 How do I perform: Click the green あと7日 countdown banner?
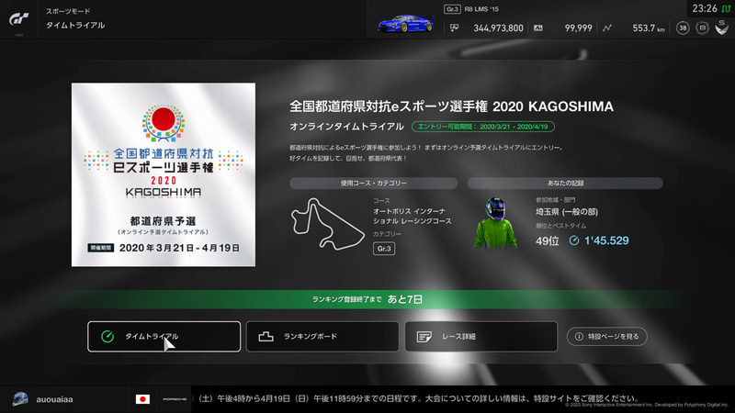click(367, 299)
